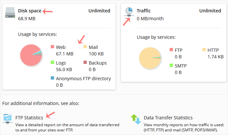This screenshot has width=228, height=135.
Task: Click the FTP traffic color swatch
Action: coord(171,50)
